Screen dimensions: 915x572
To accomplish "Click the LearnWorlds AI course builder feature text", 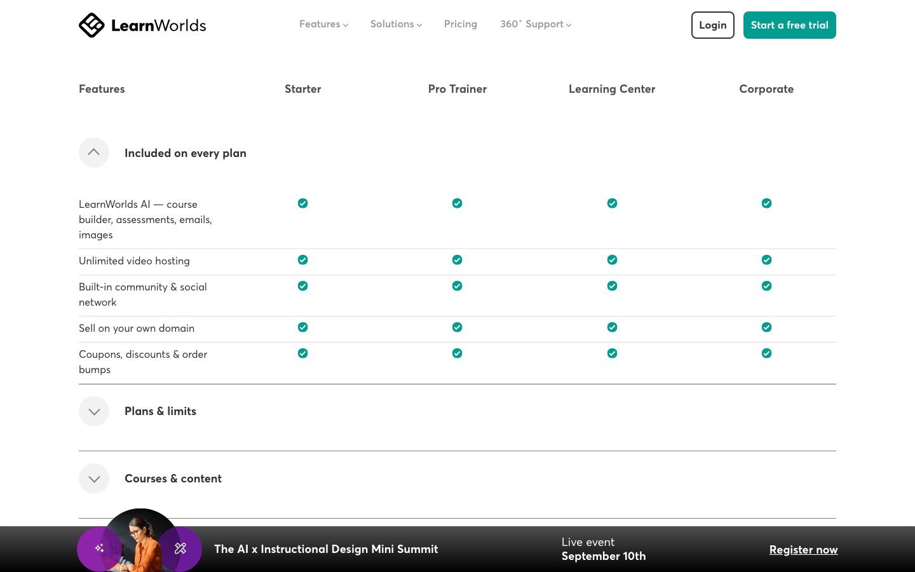I will pyautogui.click(x=146, y=219).
